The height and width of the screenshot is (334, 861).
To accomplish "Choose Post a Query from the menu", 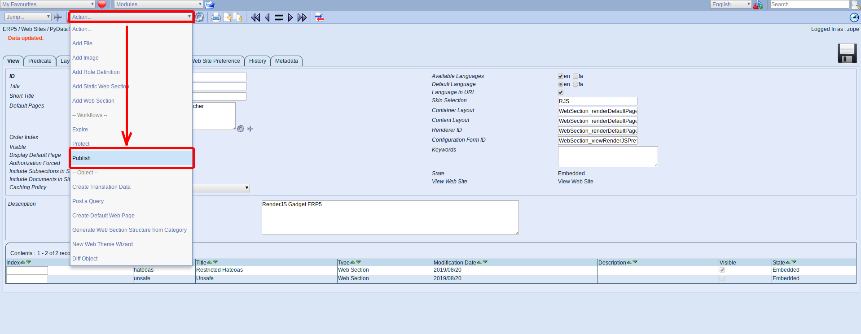I will click(131, 201).
